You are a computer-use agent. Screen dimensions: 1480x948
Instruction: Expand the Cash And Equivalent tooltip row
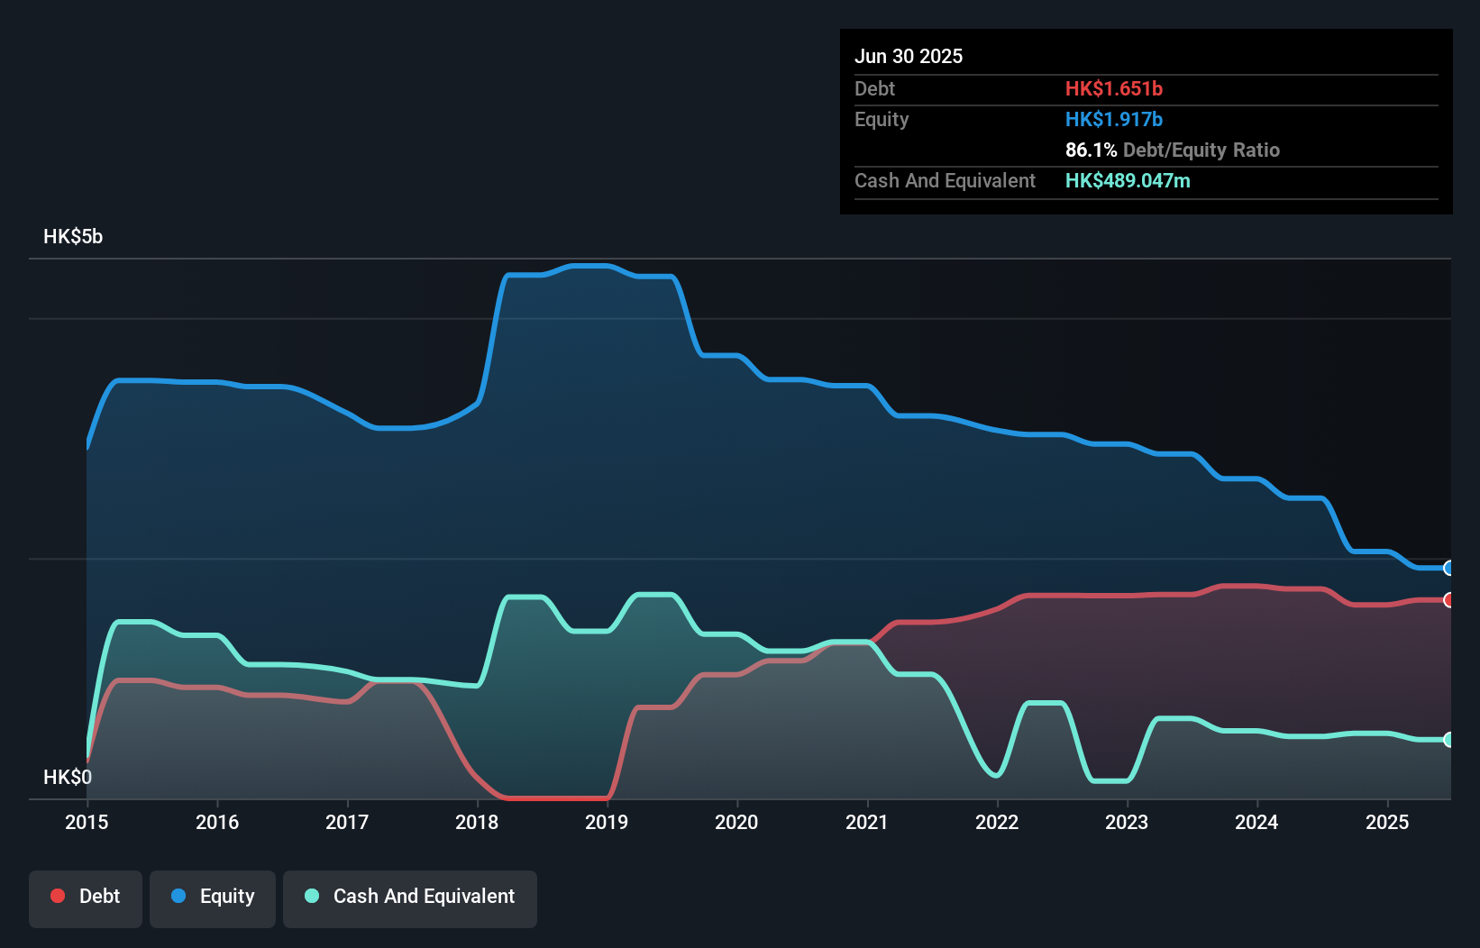pos(945,180)
